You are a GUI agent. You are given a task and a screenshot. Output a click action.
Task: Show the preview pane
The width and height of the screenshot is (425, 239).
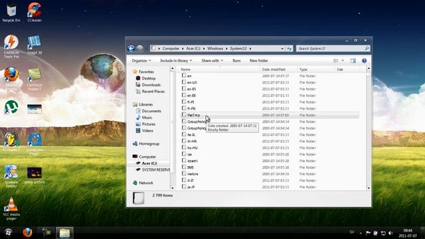tap(353, 60)
